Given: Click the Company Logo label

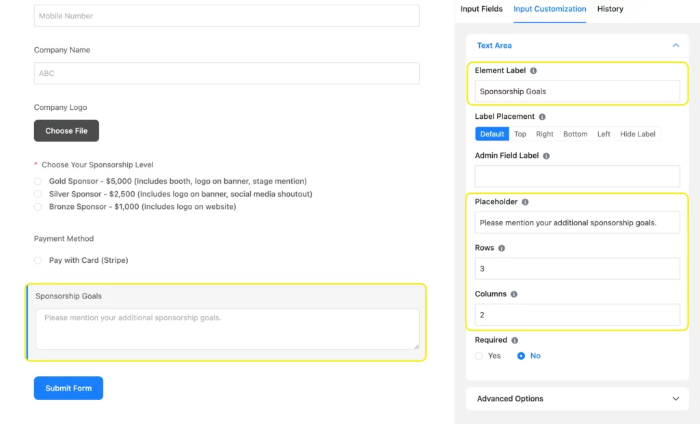Looking at the screenshot, I should coord(60,107).
